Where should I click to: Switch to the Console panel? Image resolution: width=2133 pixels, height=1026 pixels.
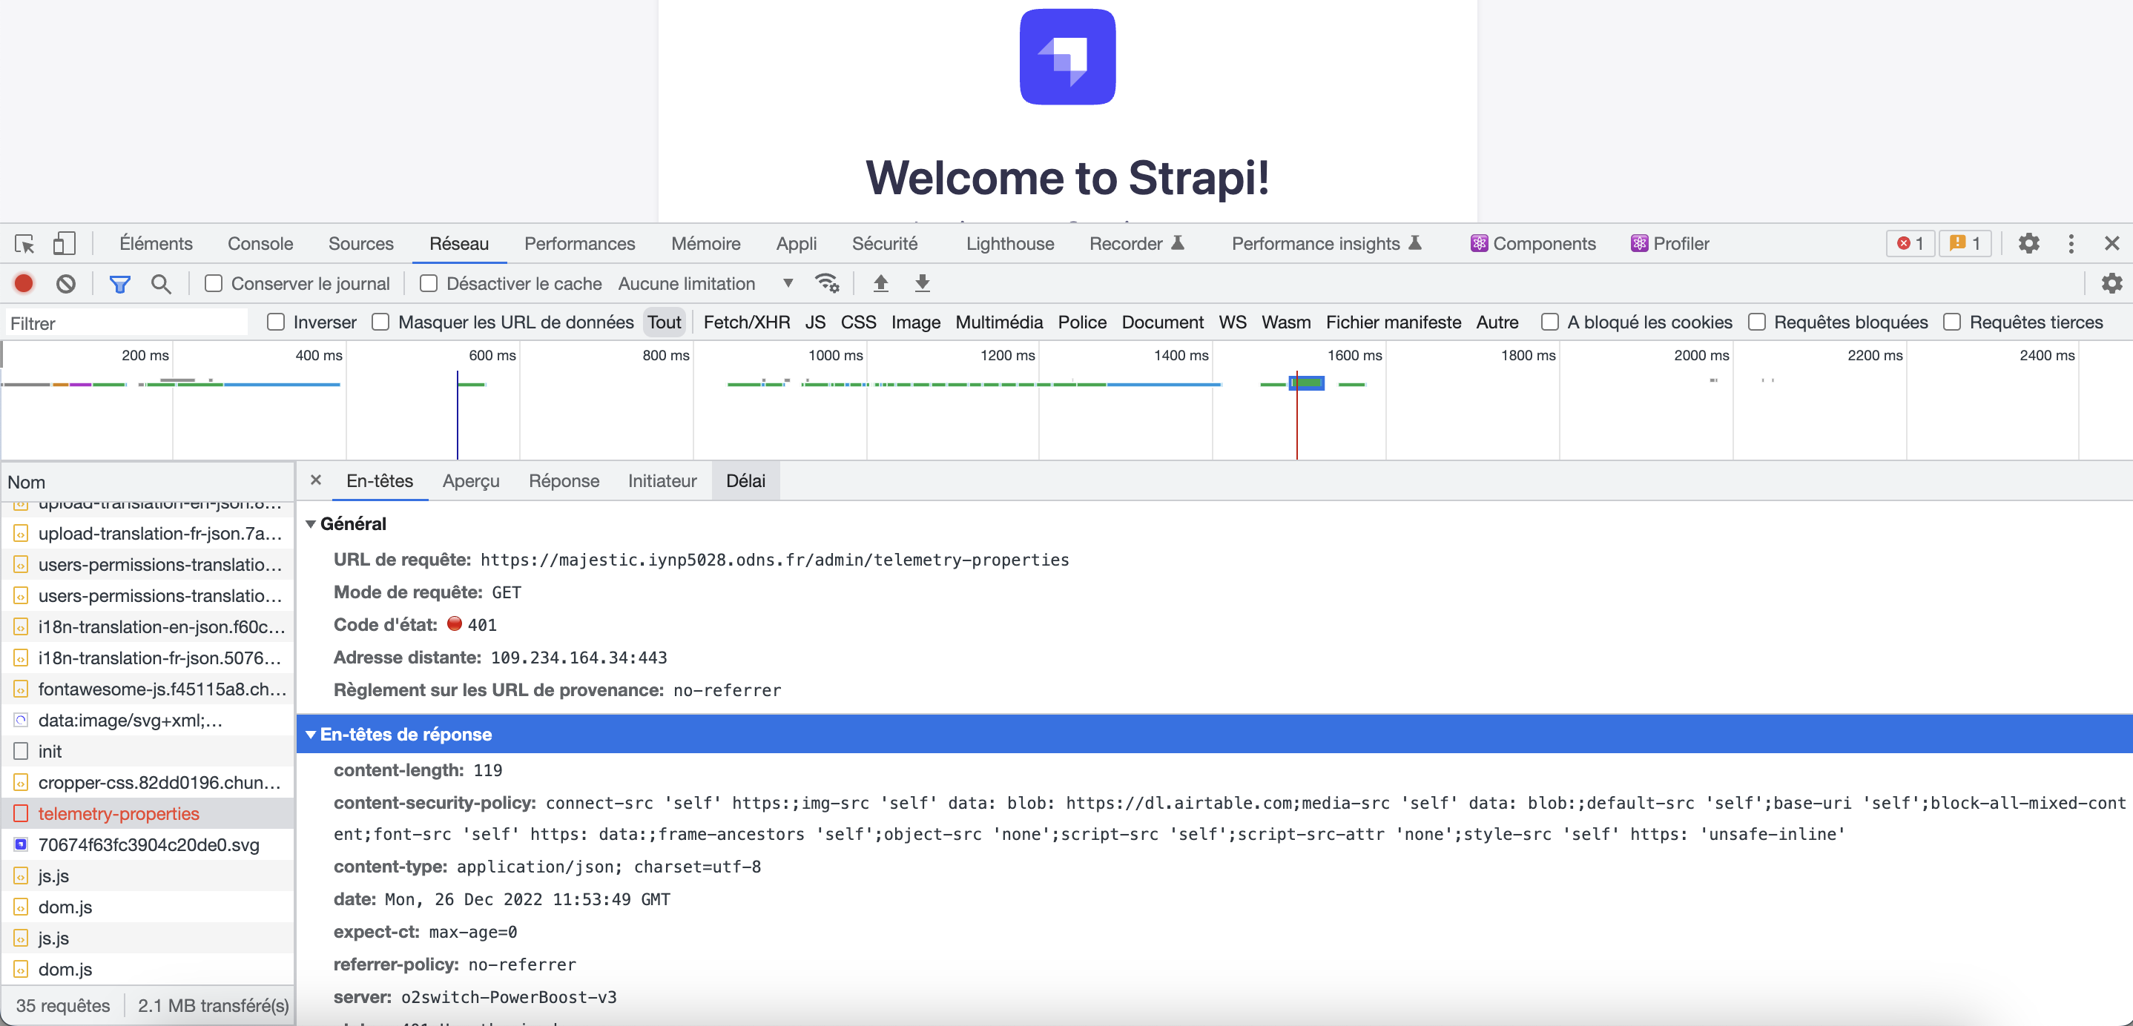coord(260,243)
